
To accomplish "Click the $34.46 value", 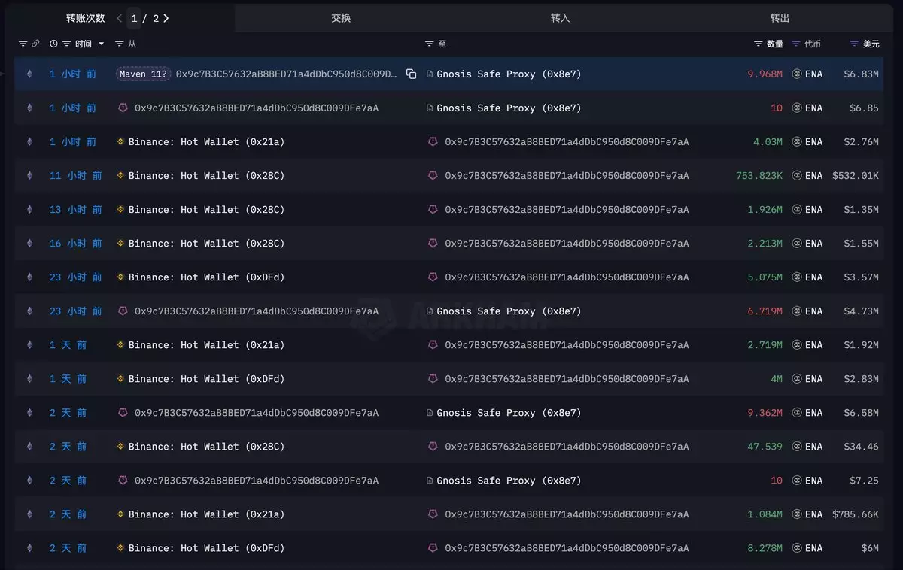I will (x=861, y=446).
